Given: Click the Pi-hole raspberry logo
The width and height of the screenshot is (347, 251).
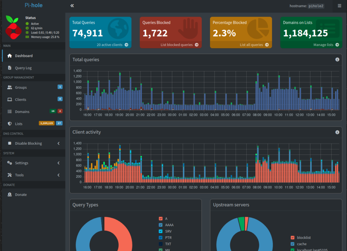Looking at the screenshot, I should (14, 27).
